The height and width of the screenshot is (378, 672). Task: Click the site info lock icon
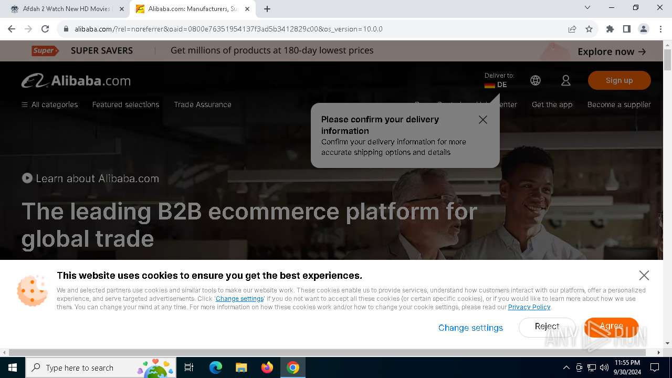coord(66,29)
